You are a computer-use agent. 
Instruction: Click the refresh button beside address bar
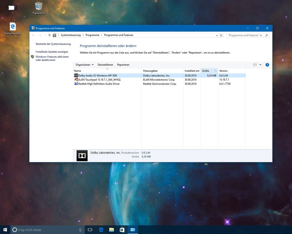[221, 35]
